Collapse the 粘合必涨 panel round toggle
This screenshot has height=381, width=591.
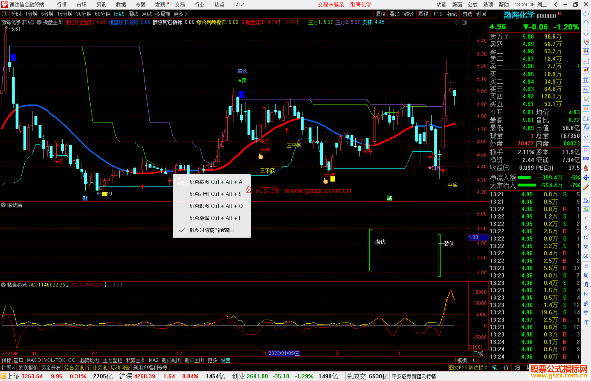click(3, 285)
